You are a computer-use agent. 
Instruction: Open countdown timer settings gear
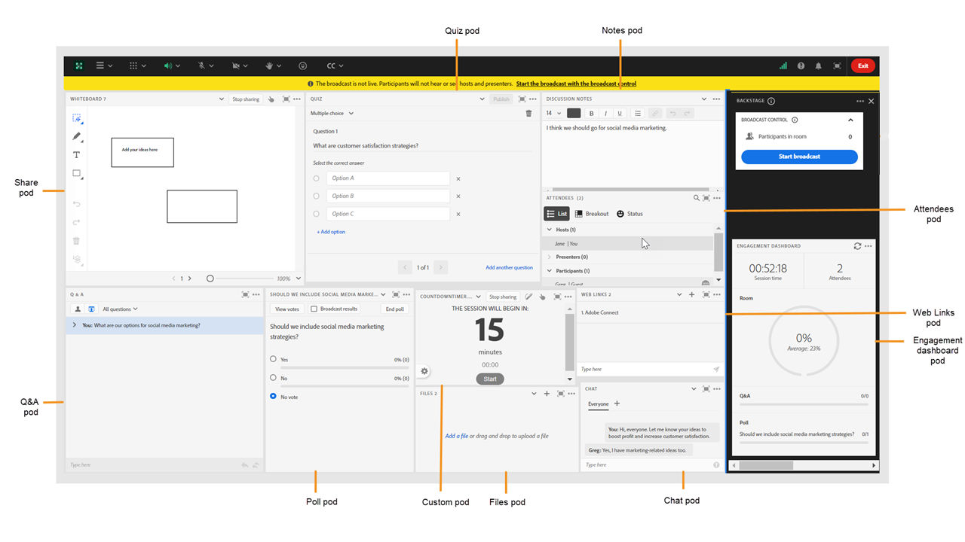[424, 371]
